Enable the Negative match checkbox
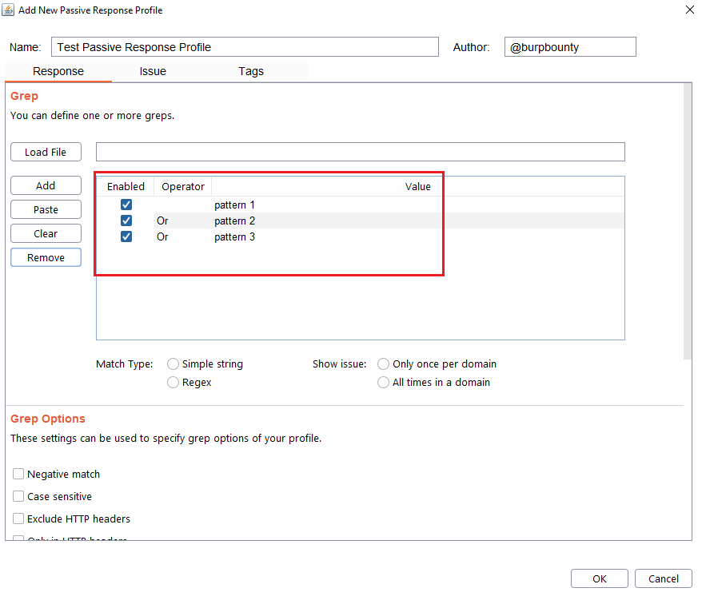Image resolution: width=702 pixels, height=596 pixels. tap(18, 475)
